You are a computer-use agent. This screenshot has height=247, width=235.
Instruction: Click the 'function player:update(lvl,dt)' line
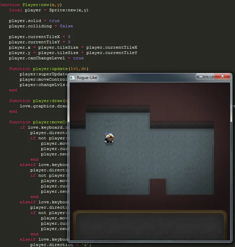tap(49, 69)
